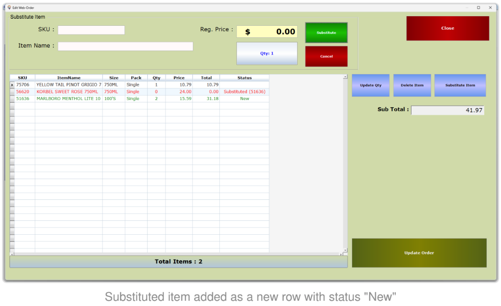
Task: Click the Sub Total field showing 41.97
Action: [x=447, y=110]
